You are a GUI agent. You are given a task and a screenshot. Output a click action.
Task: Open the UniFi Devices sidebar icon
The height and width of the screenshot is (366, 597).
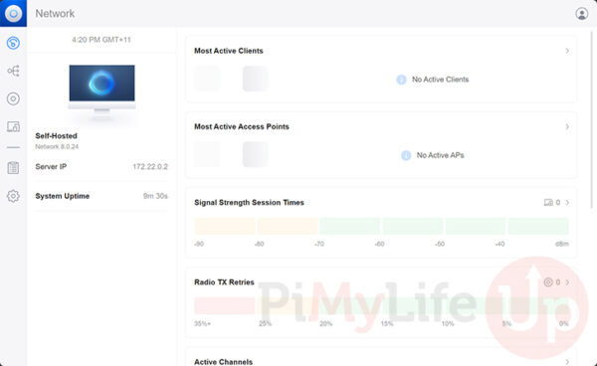click(x=13, y=98)
